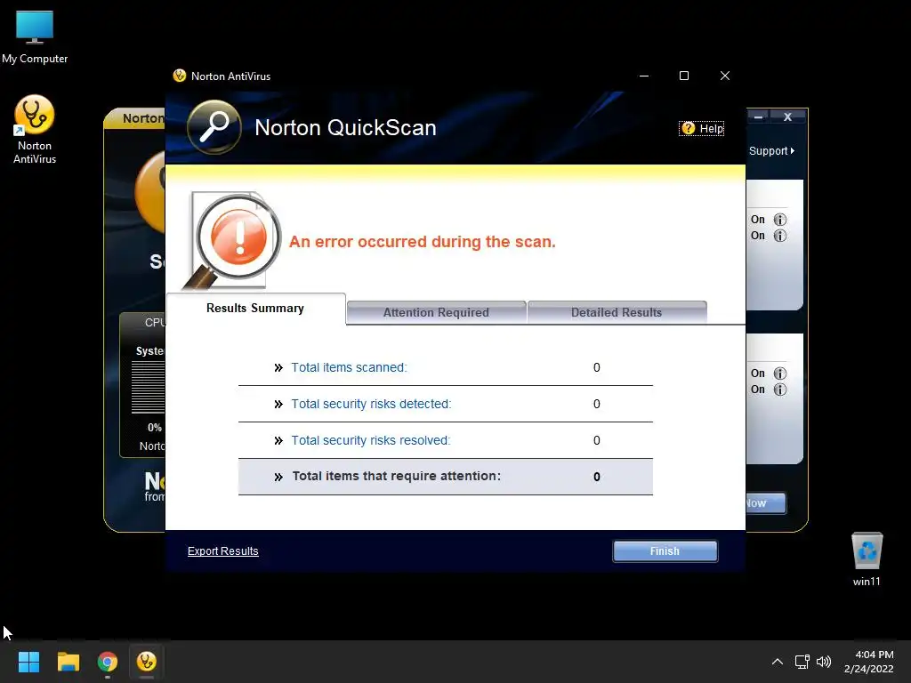Click first info icon in upper On group

click(780, 220)
